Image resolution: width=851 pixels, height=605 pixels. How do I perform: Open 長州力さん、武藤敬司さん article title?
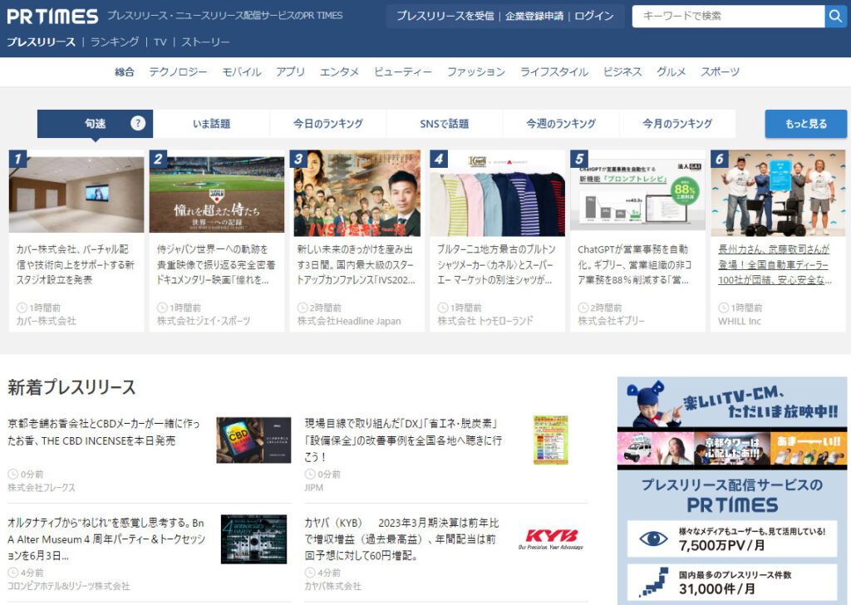click(x=775, y=264)
